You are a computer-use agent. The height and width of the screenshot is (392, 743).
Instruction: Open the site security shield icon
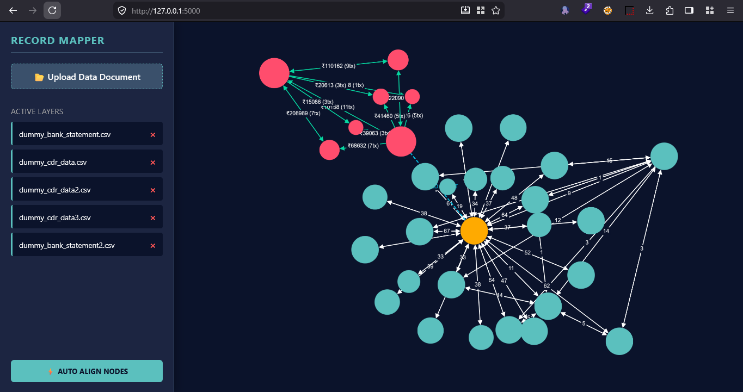122,10
